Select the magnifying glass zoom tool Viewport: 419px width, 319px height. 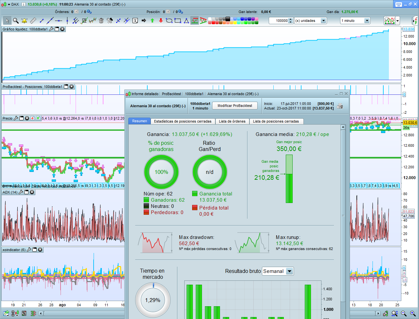click(16, 21)
